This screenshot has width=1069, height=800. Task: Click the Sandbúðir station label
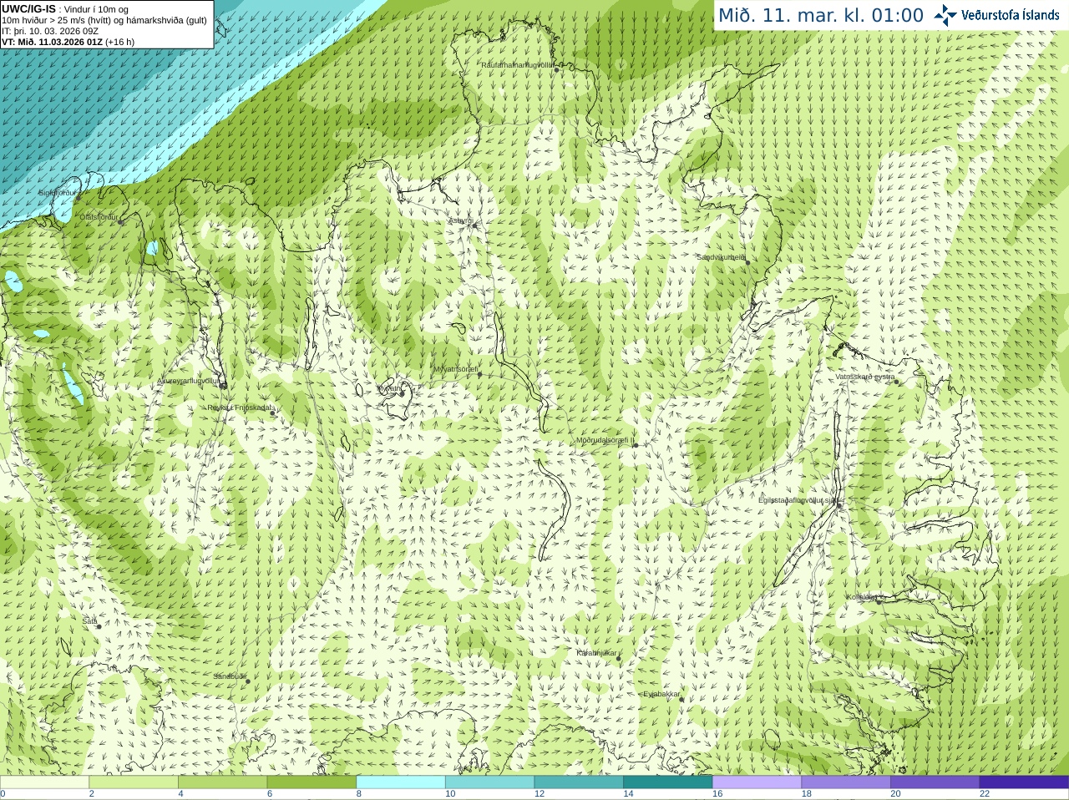pos(230,676)
